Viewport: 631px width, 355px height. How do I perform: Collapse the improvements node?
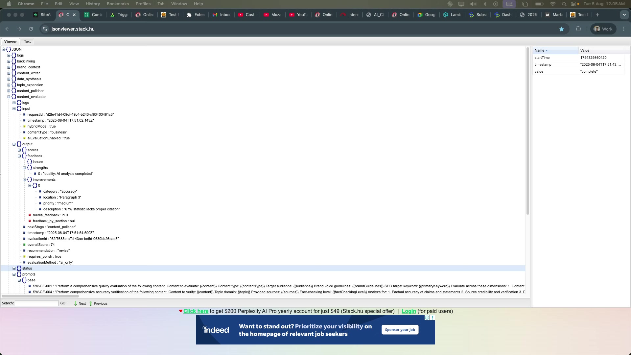coord(25,180)
